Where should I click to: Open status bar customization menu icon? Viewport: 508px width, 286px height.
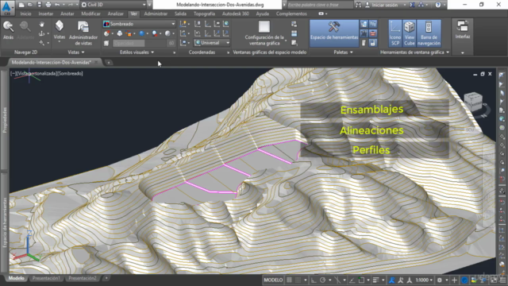503,280
